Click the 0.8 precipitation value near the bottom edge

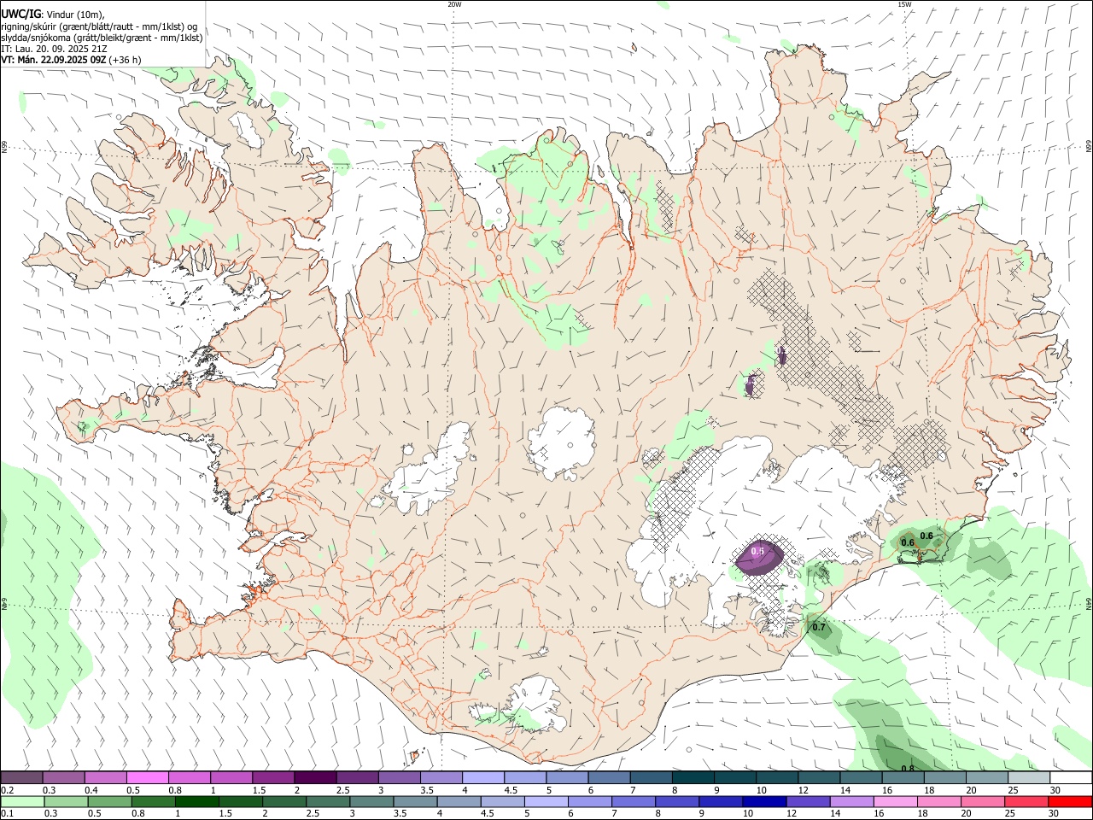tap(908, 769)
